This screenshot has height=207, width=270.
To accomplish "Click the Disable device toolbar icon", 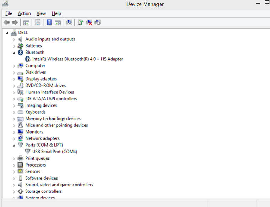I will tap(97, 22).
